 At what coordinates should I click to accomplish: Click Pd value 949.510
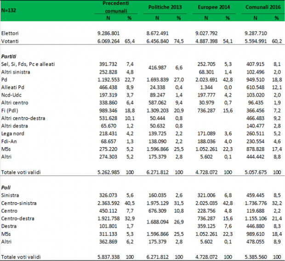point(256,80)
